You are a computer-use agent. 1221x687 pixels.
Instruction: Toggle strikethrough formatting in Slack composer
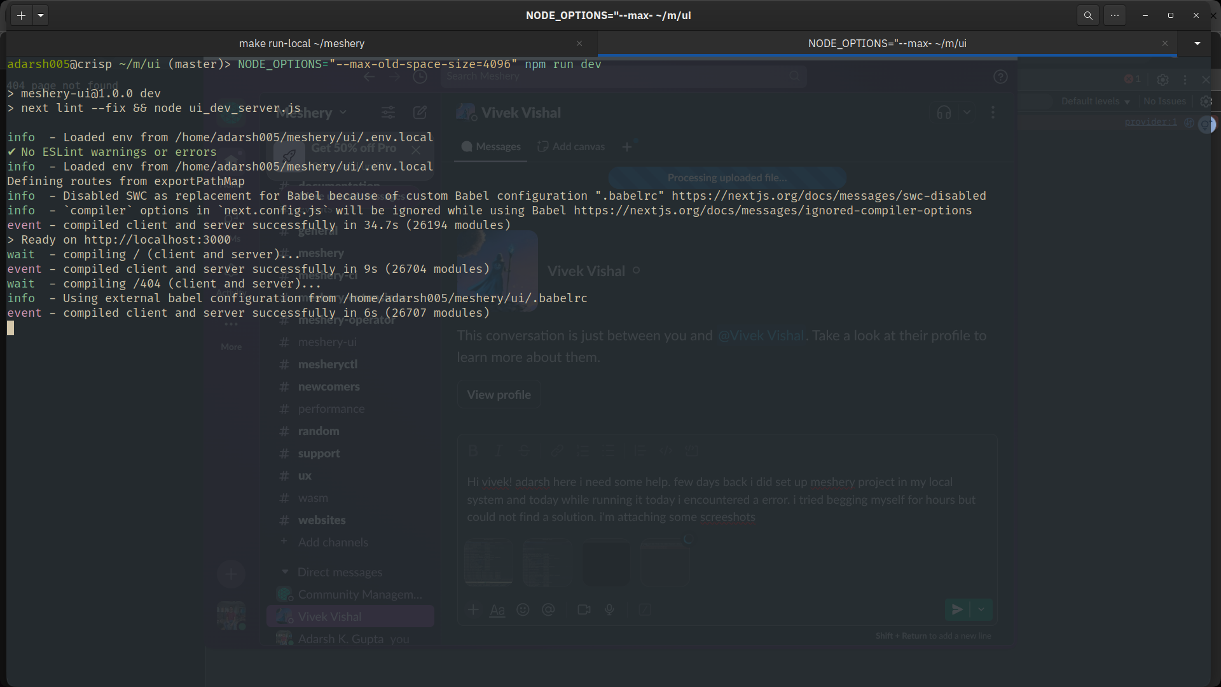pos(524,451)
